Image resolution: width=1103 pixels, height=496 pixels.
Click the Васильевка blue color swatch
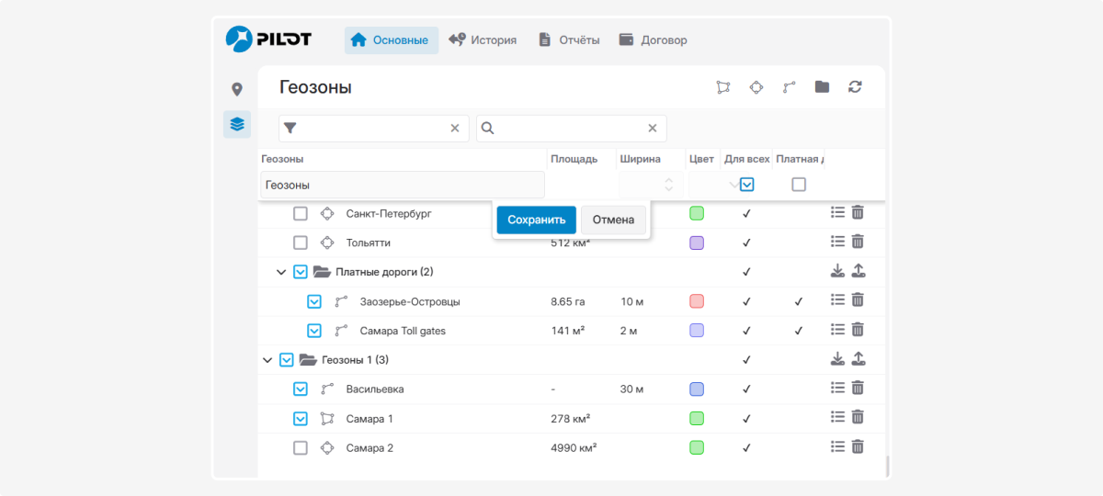[697, 389]
